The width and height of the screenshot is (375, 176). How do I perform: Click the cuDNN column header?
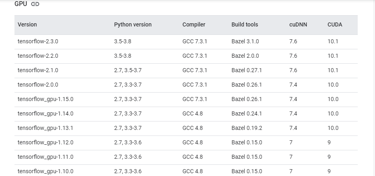coord(298,24)
